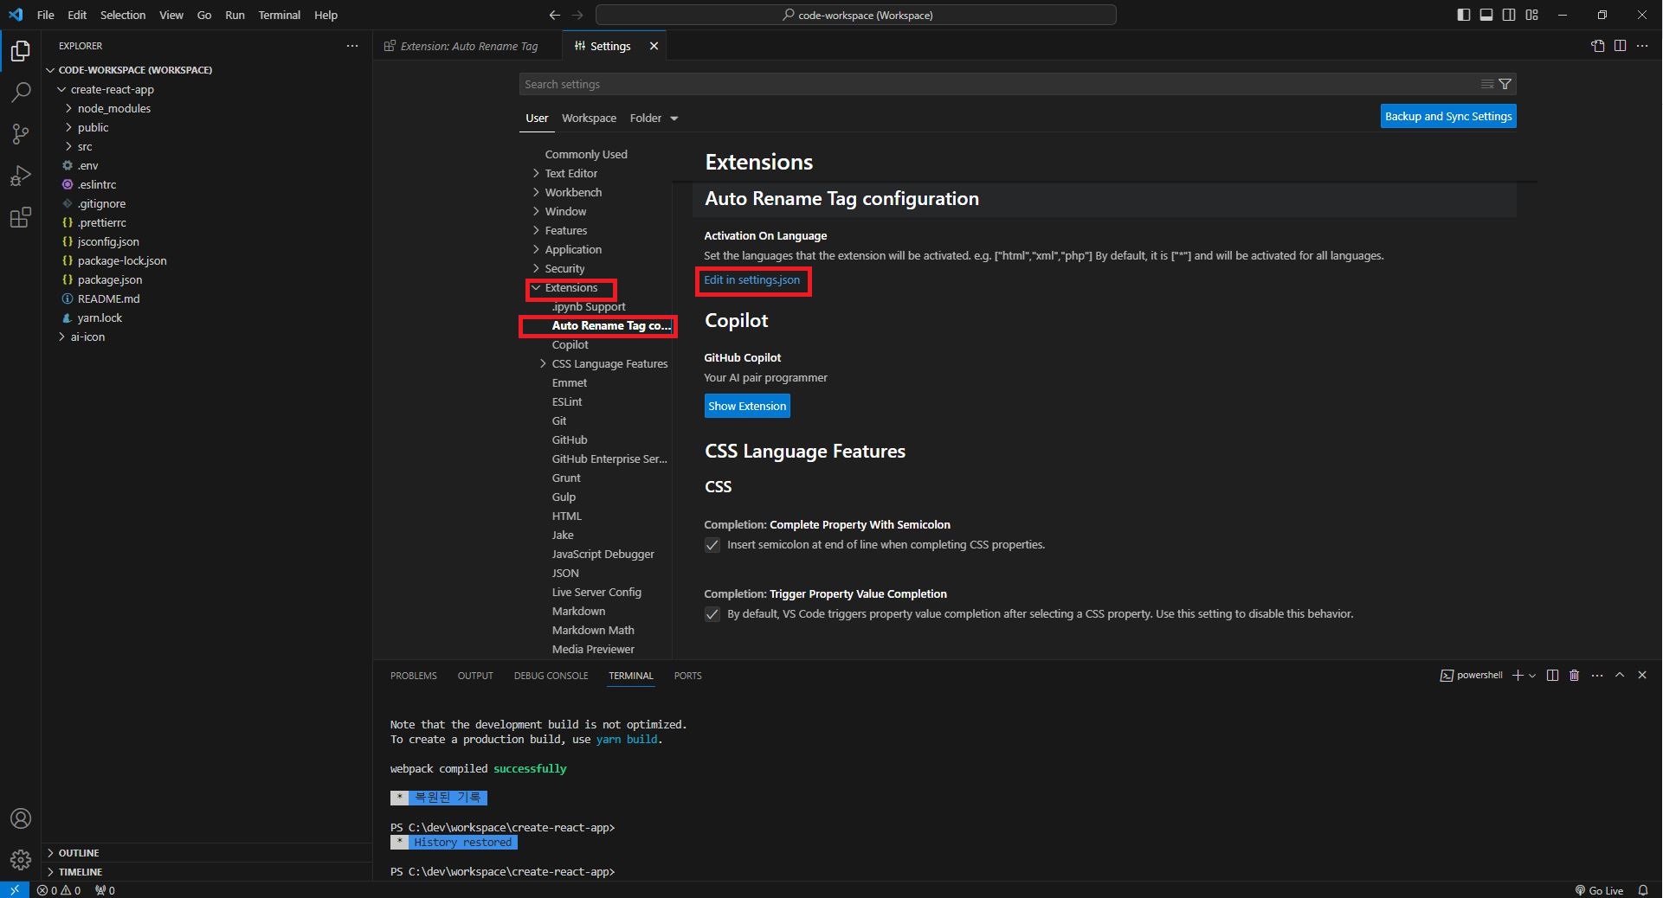Viewport: 1663px width, 898px height.
Task: Open the Explorer view in activity bar
Action: click(21, 51)
